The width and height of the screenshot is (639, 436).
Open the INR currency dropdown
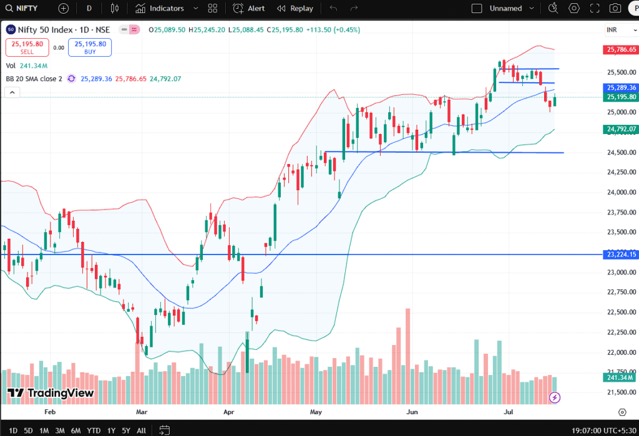pyautogui.click(x=622, y=30)
